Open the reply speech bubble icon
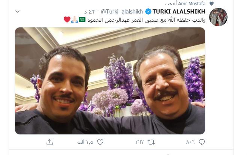The width and height of the screenshot is (247, 155). click(x=202, y=142)
